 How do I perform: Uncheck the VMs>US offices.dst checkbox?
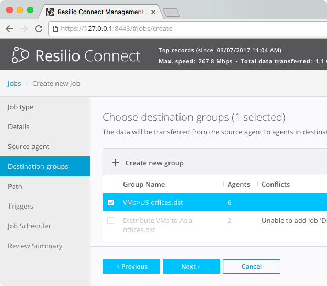pos(110,203)
